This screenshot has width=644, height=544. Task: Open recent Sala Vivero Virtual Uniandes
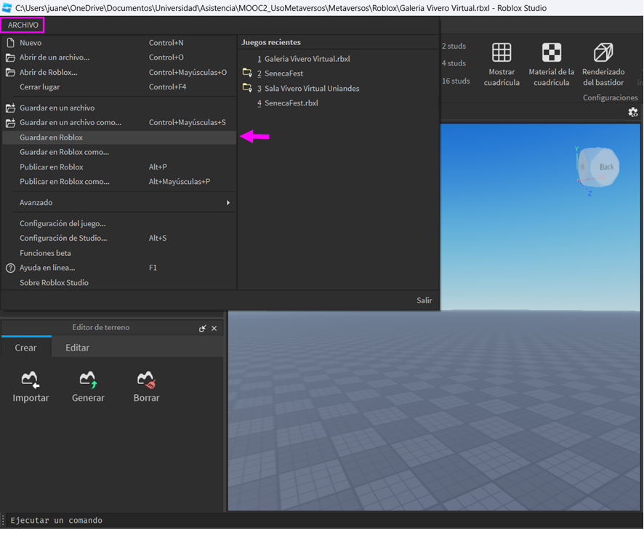pos(312,89)
